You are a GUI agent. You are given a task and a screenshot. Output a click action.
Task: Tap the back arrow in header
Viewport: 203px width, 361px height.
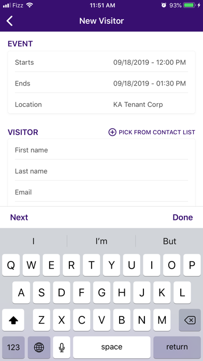click(x=9, y=21)
